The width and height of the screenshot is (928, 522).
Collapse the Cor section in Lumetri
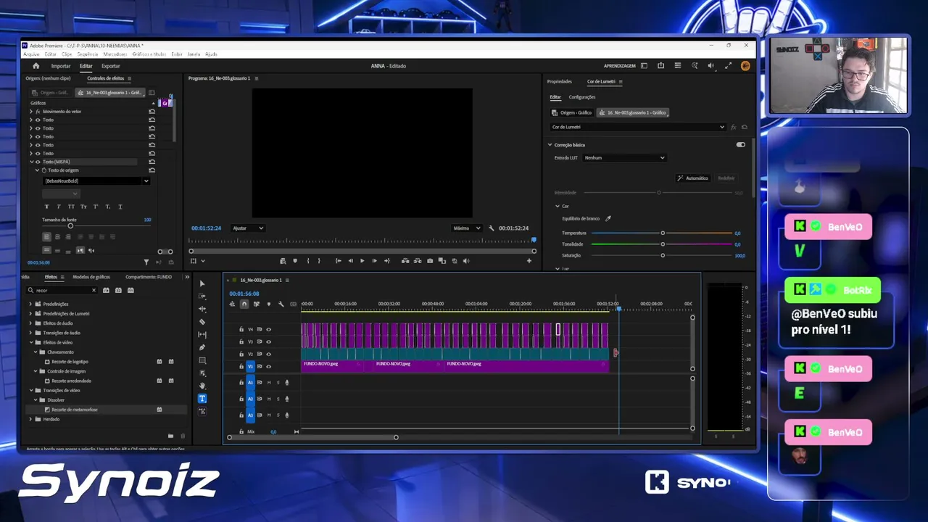point(557,206)
